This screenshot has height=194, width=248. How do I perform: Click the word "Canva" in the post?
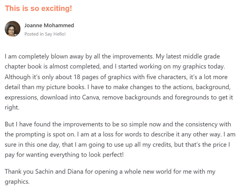(91, 97)
